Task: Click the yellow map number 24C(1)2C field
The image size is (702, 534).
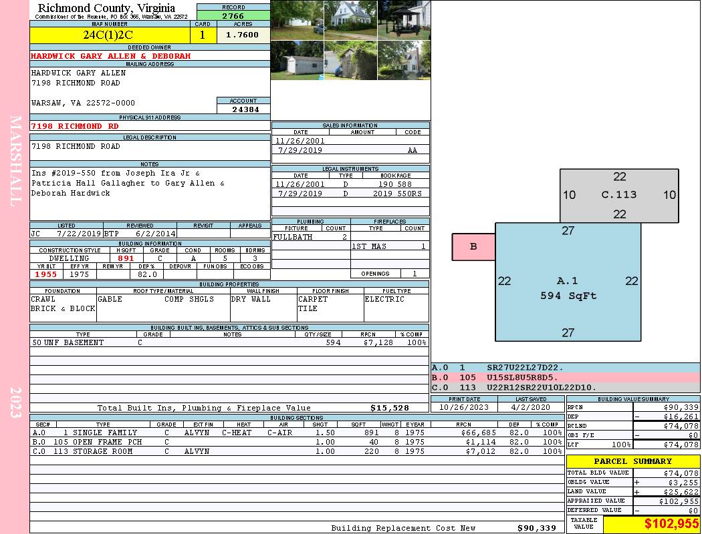Action: pyautogui.click(x=110, y=35)
